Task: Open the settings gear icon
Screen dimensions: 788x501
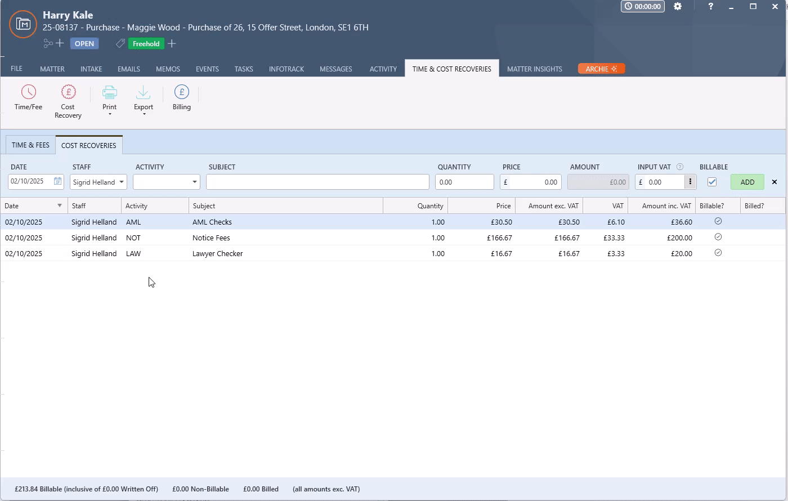Action: (x=678, y=6)
